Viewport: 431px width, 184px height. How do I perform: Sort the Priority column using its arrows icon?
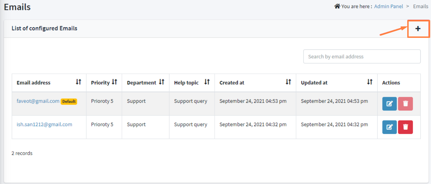click(115, 82)
